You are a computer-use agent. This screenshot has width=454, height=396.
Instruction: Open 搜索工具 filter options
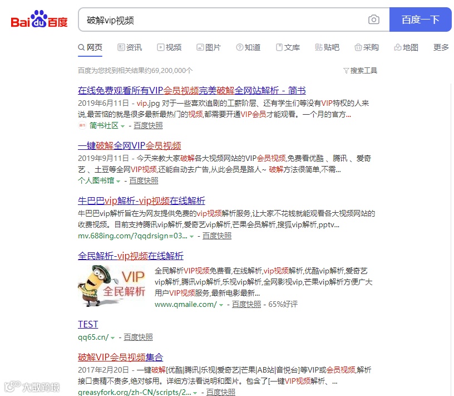coord(360,71)
